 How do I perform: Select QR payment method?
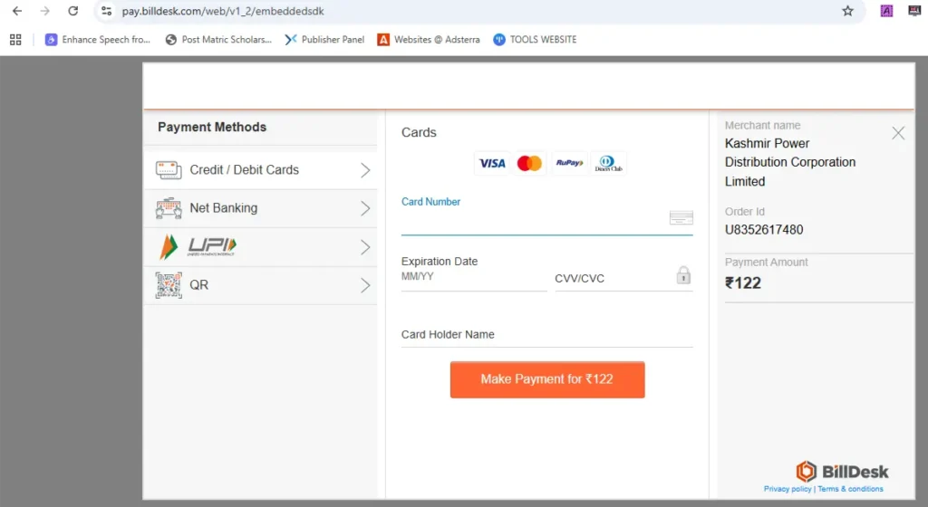coord(260,285)
